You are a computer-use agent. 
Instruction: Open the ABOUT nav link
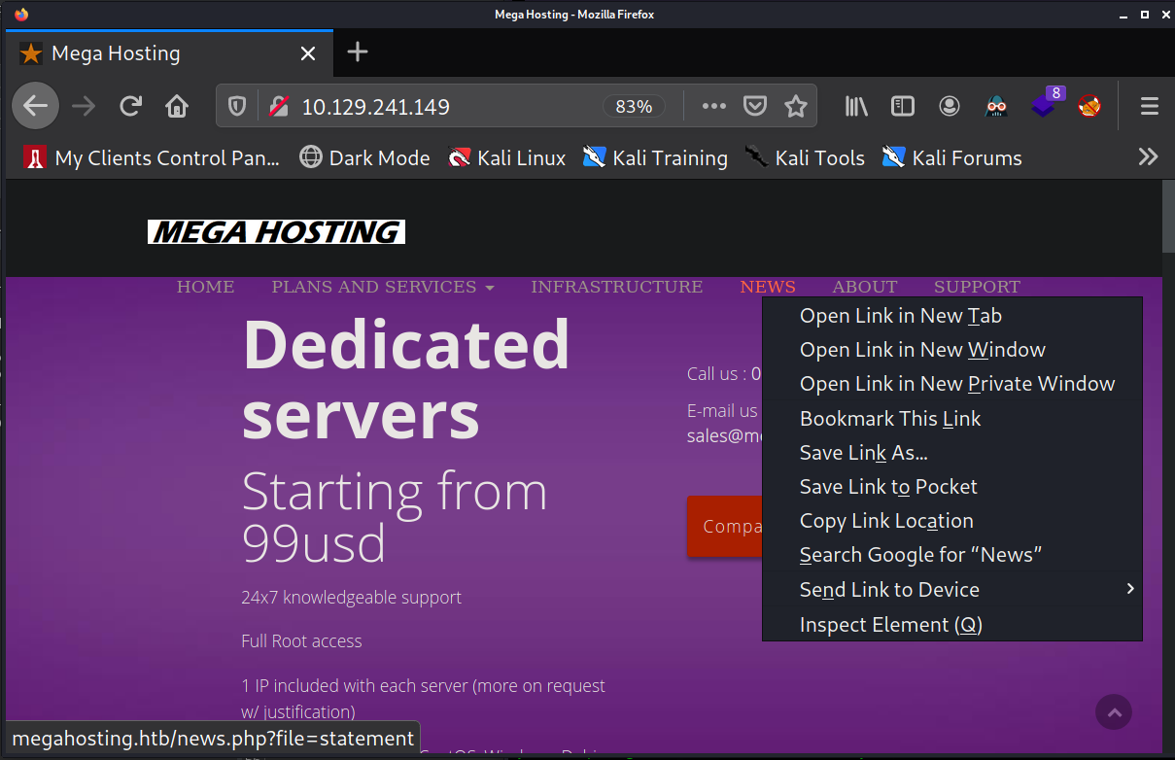tap(864, 287)
